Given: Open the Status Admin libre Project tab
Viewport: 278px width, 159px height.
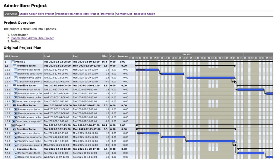Looking at the screenshot, I should point(37,14).
